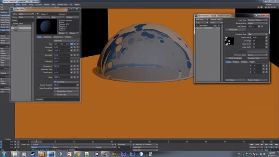Screen dimensions: 279x157
Task: Switch to the Shaders surface tab
Action: pyautogui.click(x=68, y=37)
